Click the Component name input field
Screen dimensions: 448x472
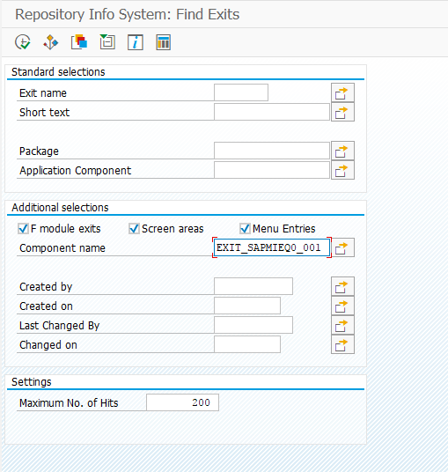[272, 247]
